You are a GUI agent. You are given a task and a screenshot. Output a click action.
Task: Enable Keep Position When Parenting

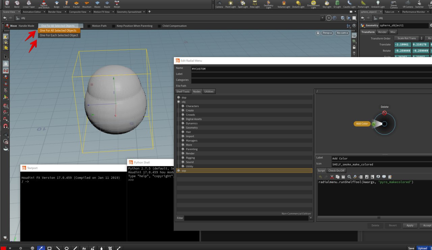(114, 26)
